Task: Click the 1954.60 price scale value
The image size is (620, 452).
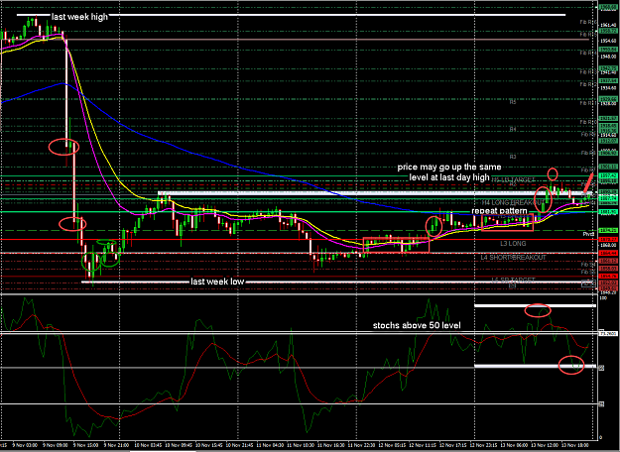Action: pyautogui.click(x=606, y=41)
